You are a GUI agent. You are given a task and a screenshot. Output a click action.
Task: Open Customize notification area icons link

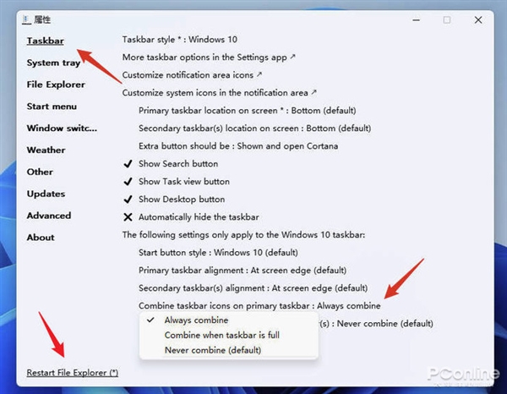pyautogui.click(x=192, y=75)
